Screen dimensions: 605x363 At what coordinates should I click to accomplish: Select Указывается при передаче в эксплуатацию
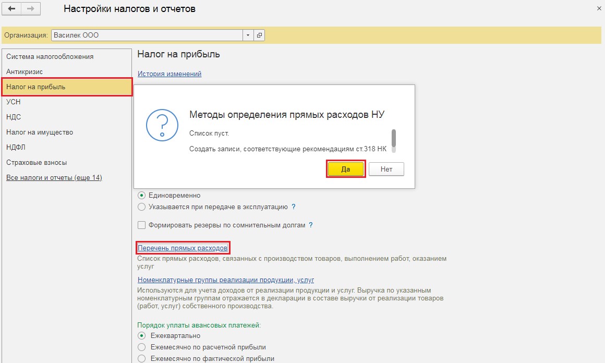tap(141, 207)
